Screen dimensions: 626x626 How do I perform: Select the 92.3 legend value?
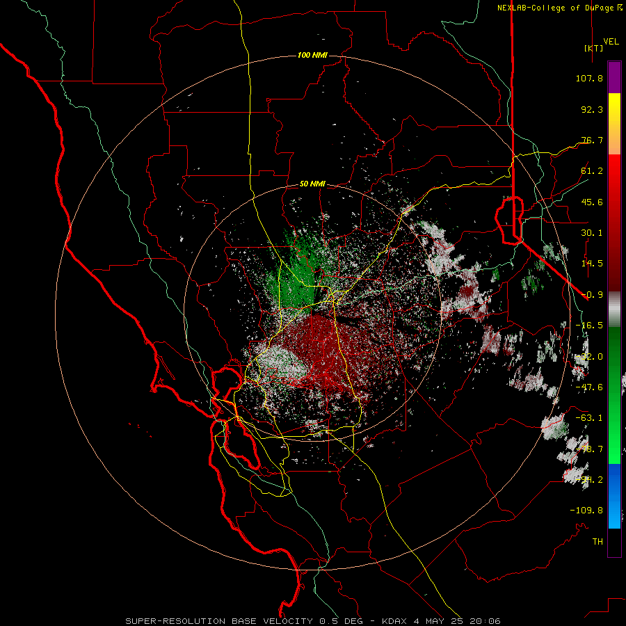592,109
